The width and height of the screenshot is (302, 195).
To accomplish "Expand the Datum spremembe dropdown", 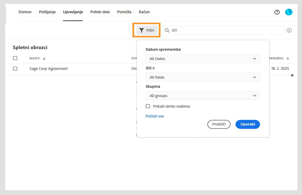I will click(x=203, y=59).
